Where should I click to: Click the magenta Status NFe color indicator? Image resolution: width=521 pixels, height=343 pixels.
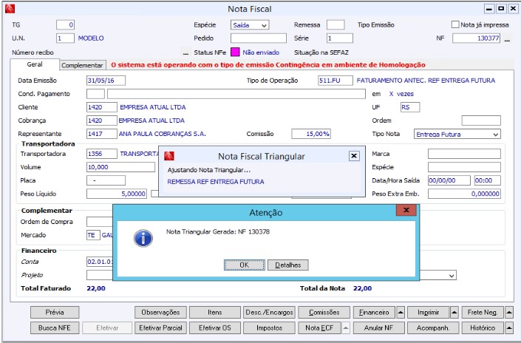[235, 52]
